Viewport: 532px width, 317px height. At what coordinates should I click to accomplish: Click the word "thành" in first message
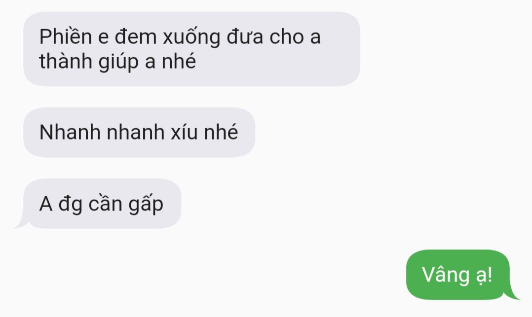pyautogui.click(x=66, y=61)
